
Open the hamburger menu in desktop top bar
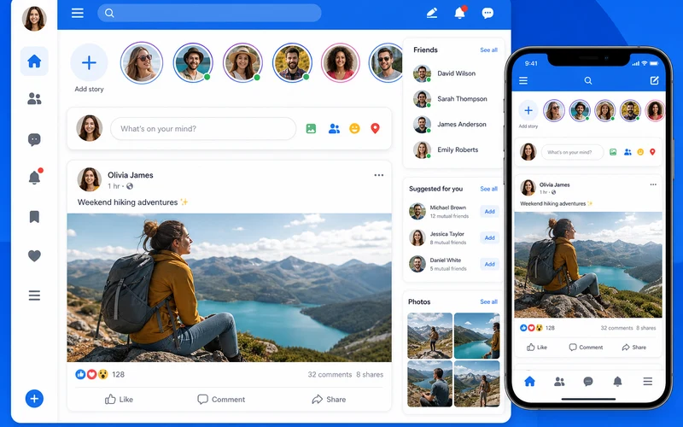pos(78,13)
